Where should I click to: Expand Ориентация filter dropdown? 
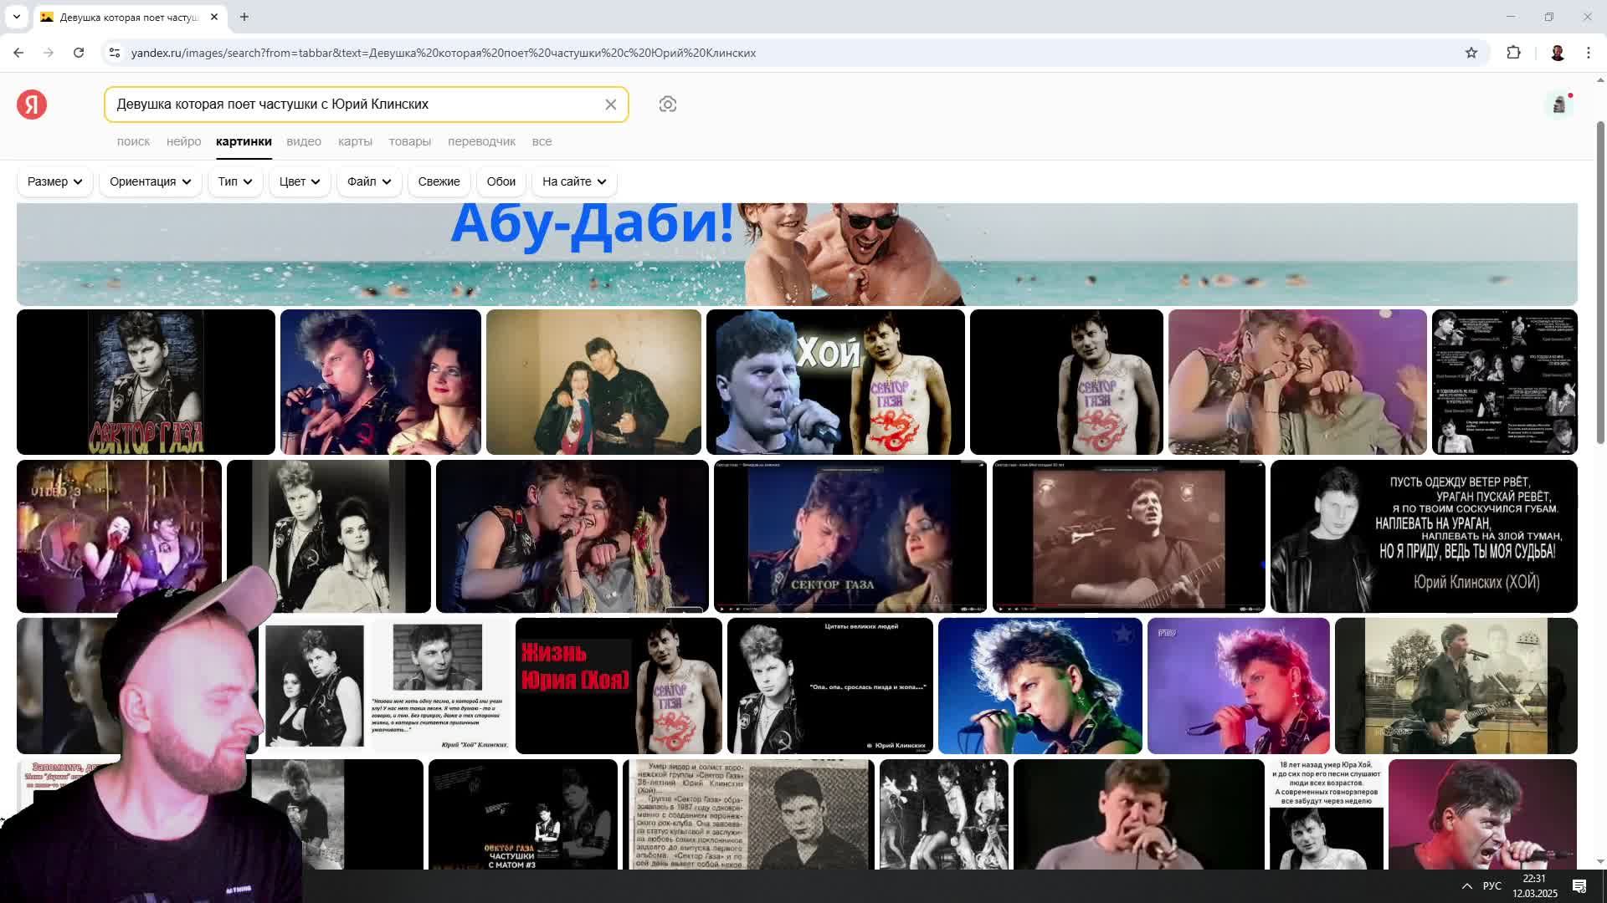tap(151, 181)
